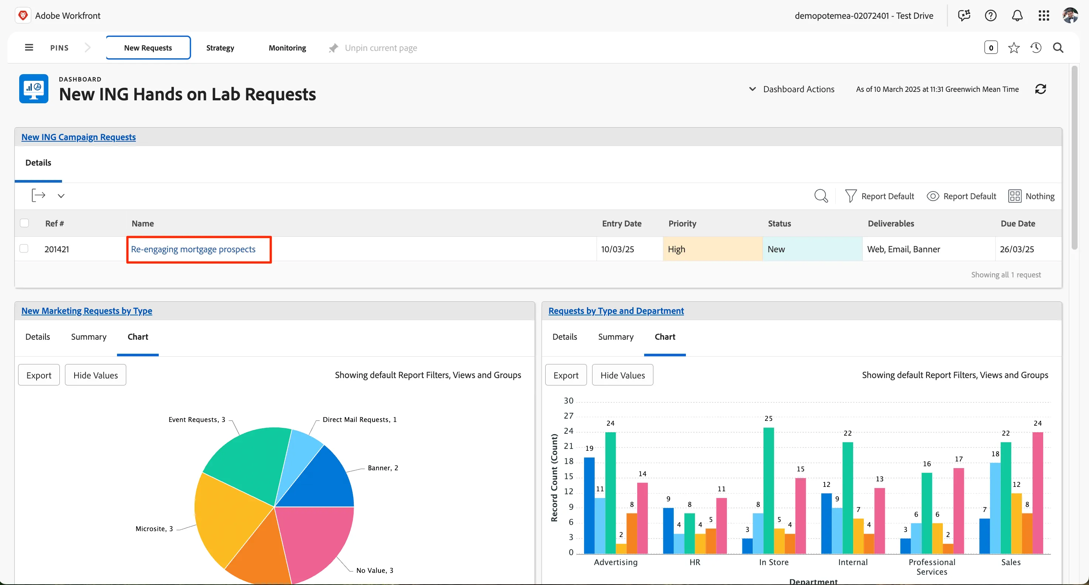Viewport: 1089px width, 585px height.
Task: Open the recent items history icon
Action: coord(1036,48)
